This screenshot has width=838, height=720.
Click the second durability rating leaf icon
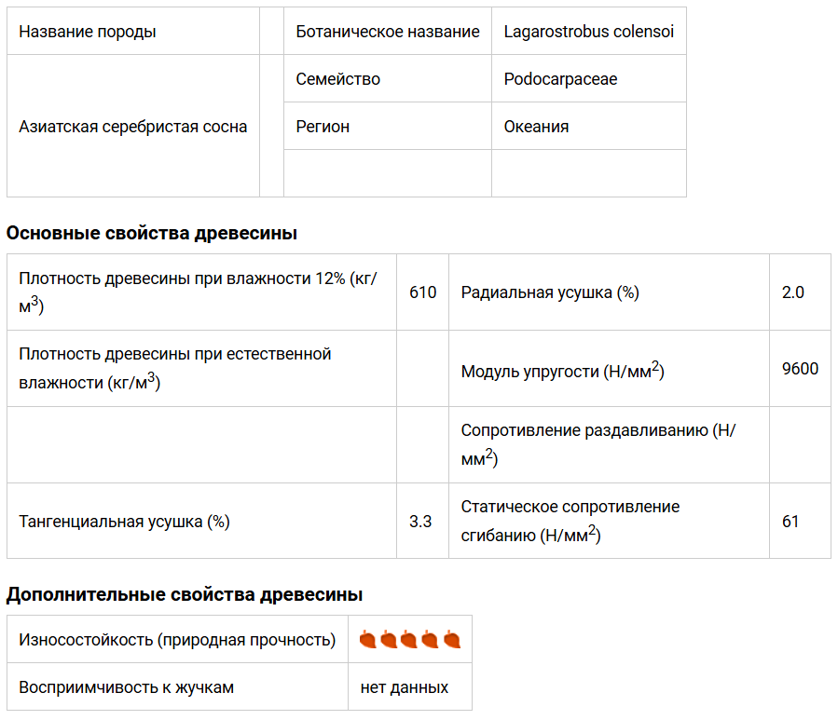click(389, 639)
